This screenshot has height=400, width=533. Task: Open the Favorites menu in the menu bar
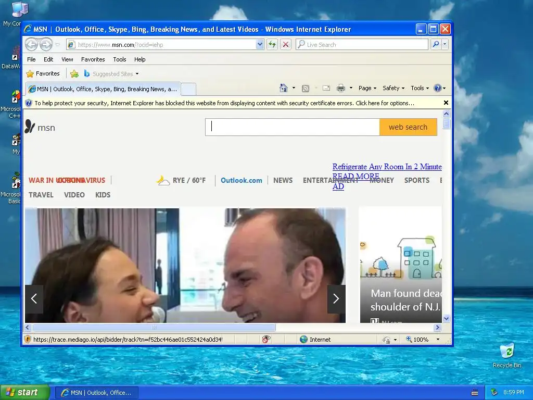[93, 59]
